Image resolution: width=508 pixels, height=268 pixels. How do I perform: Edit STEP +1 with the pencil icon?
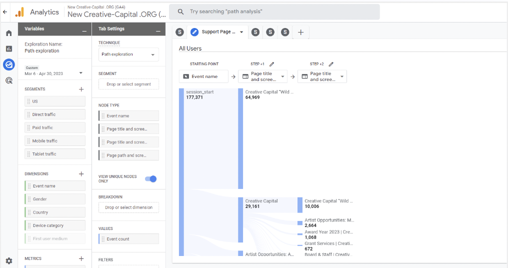(x=272, y=64)
